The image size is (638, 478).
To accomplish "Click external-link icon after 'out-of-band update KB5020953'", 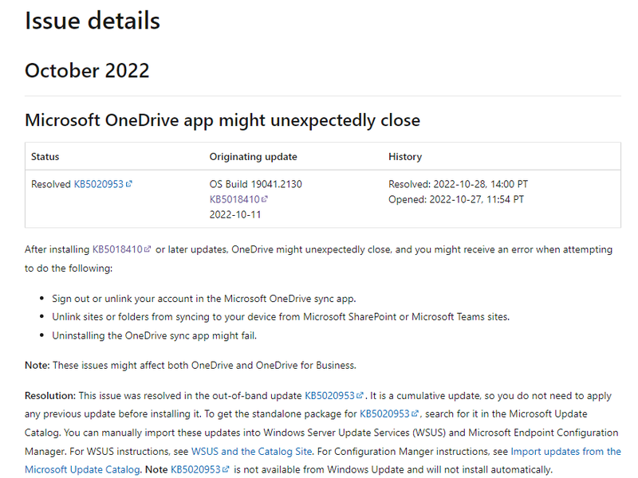I will tap(360, 395).
